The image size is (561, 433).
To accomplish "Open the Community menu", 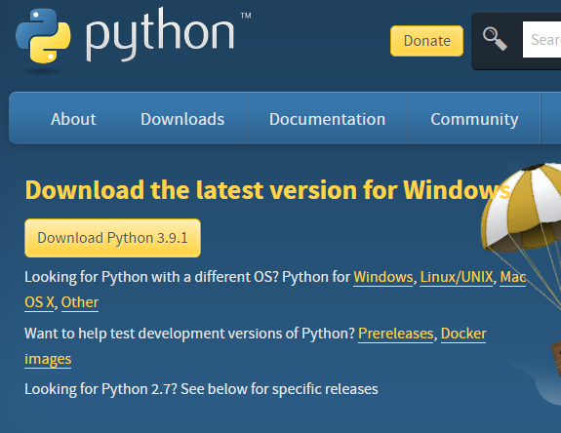I will pos(474,119).
